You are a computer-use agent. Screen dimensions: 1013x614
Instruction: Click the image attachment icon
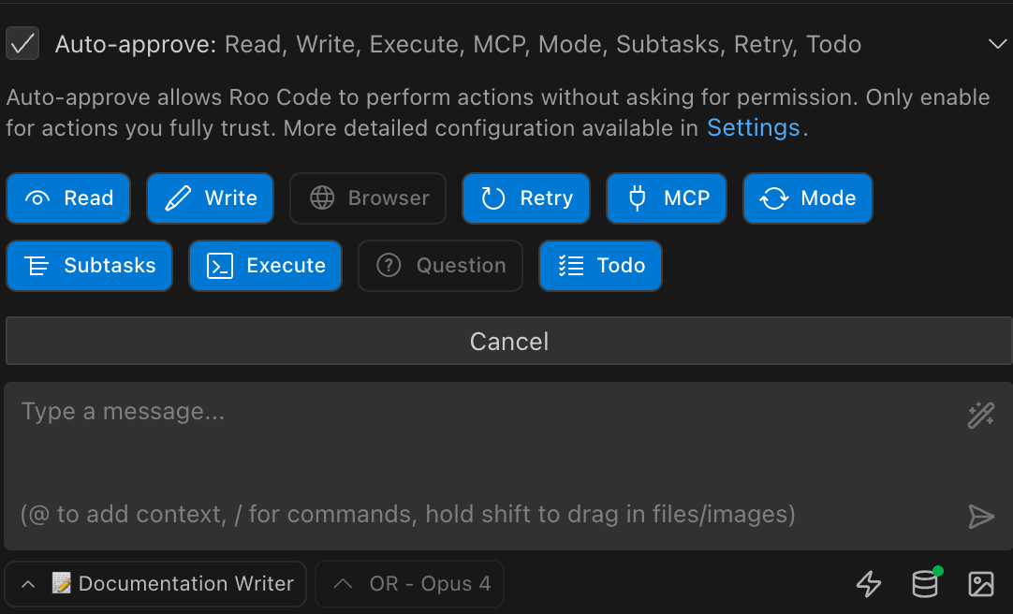pyautogui.click(x=980, y=584)
